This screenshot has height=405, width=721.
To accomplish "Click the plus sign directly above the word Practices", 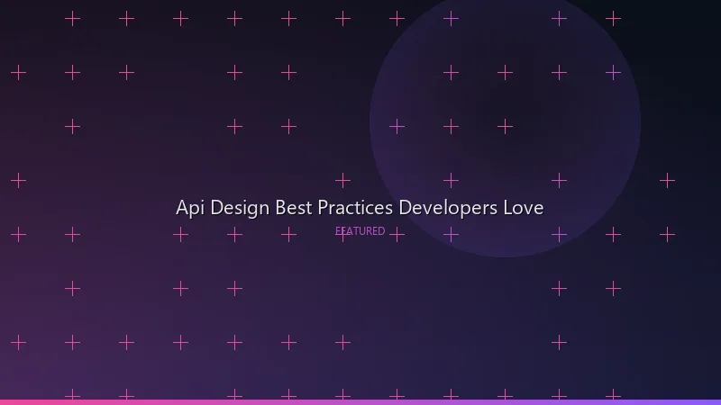I will (x=342, y=180).
